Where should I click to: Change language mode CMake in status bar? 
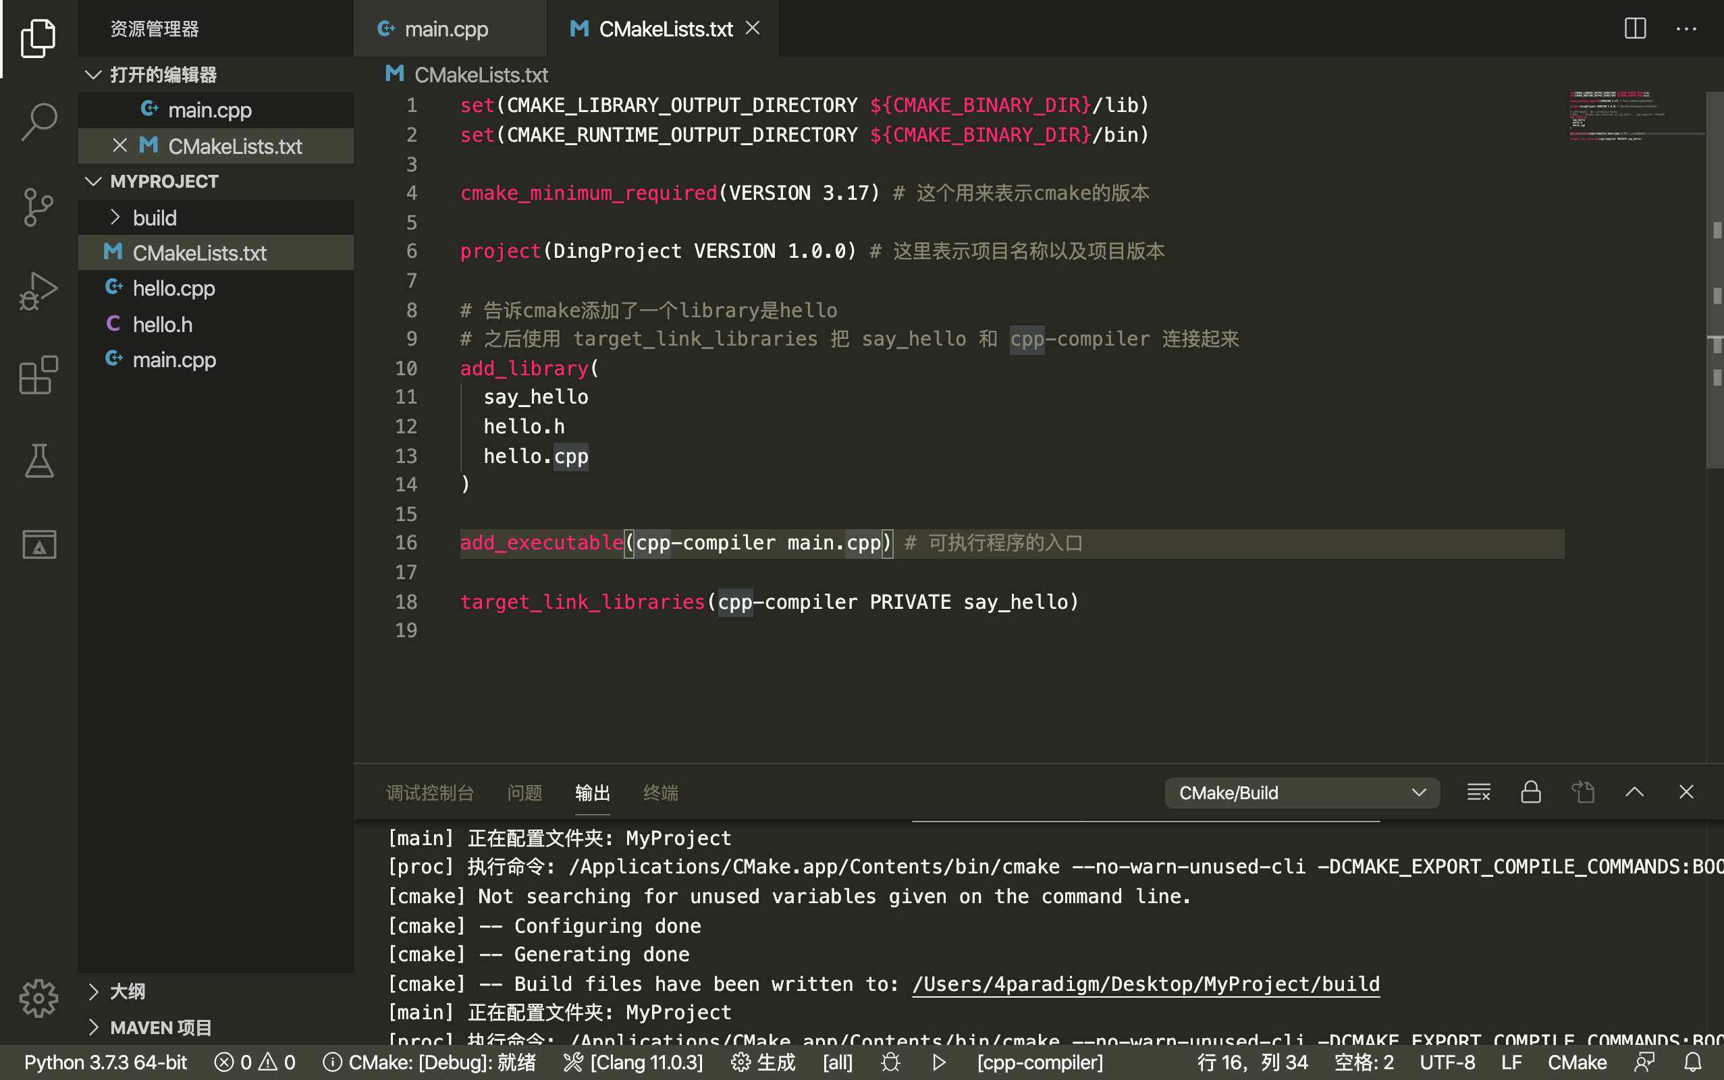click(1577, 1062)
